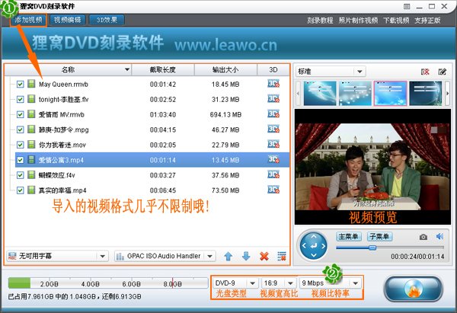Click the 3D icon for 蝴蝶效应.f4v
This screenshot has width=457, height=313.
click(x=273, y=174)
